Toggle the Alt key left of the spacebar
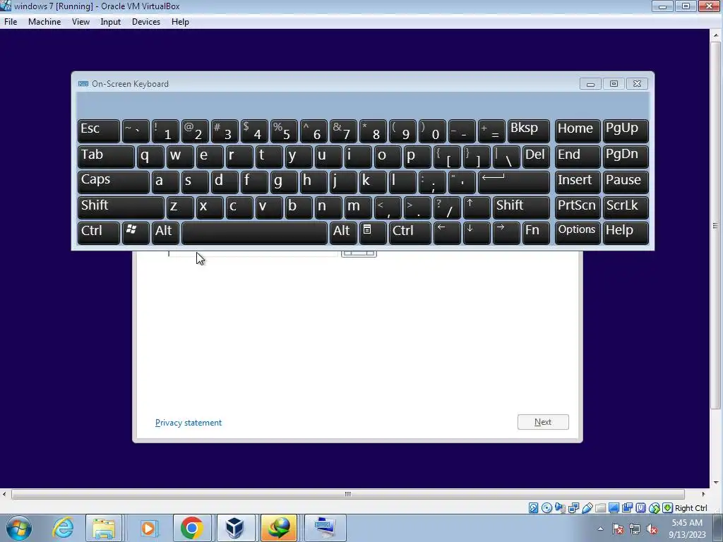This screenshot has width=723, height=542. (165, 232)
